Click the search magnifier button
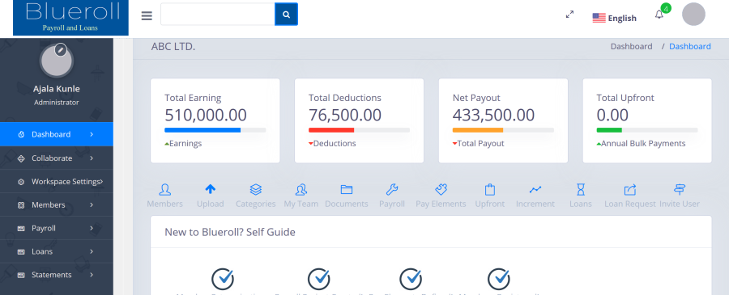The width and height of the screenshot is (729, 295). point(287,15)
